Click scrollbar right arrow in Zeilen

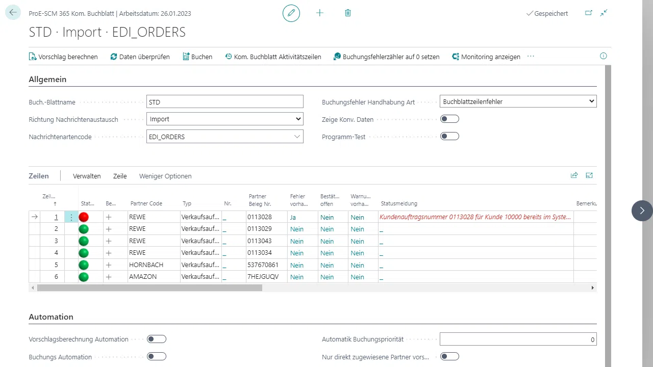click(x=593, y=288)
